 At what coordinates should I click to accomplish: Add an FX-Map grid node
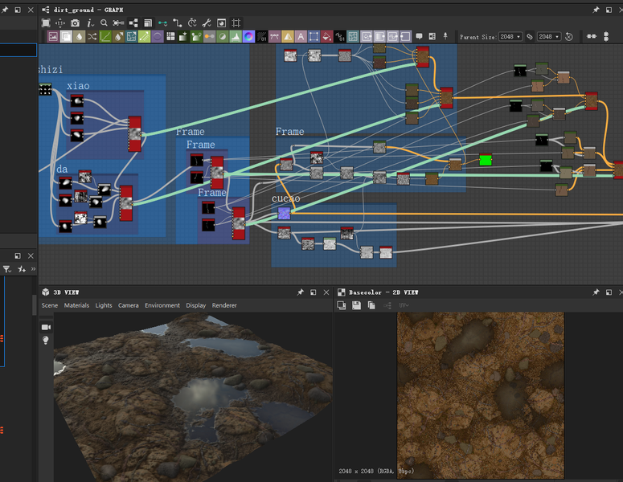coord(170,37)
